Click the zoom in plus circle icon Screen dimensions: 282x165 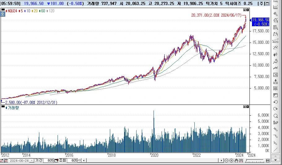pos(232,160)
